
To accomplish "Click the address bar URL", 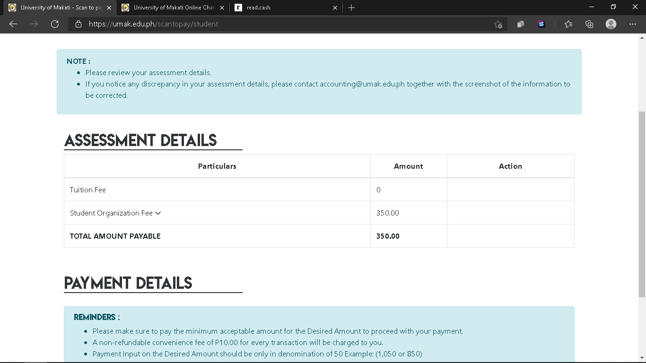I will coord(154,24).
